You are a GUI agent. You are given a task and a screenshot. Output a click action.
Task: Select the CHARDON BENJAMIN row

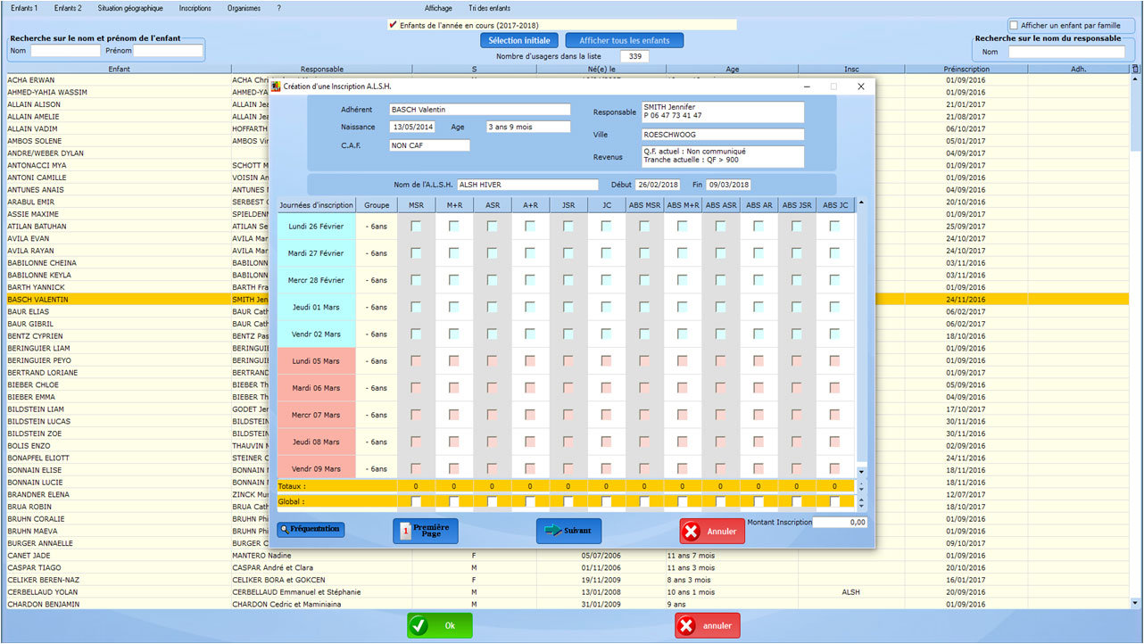567,604
